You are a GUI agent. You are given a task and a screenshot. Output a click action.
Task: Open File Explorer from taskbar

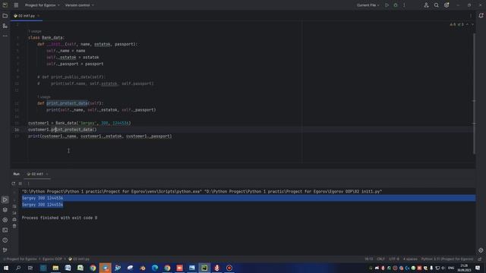pyautogui.click(x=55, y=268)
